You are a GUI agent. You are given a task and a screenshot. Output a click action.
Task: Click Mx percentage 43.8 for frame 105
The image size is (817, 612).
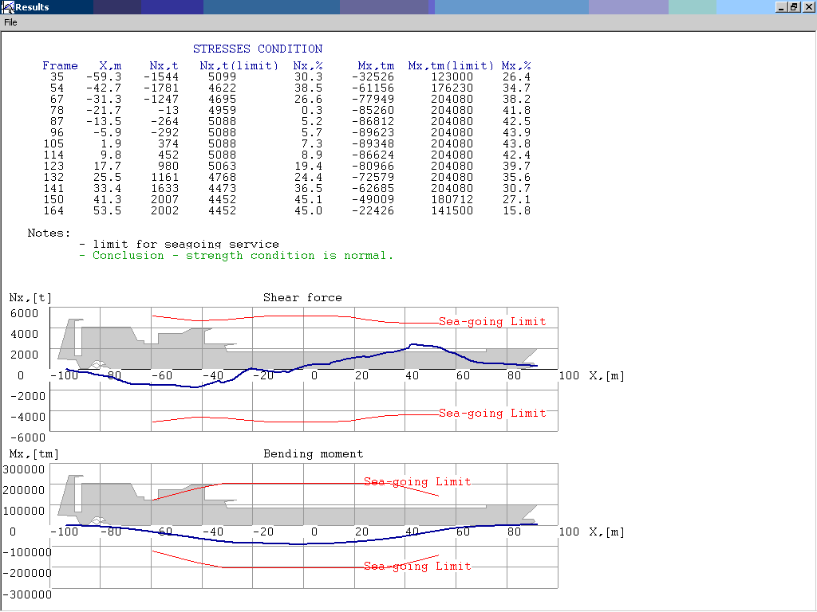coord(516,143)
